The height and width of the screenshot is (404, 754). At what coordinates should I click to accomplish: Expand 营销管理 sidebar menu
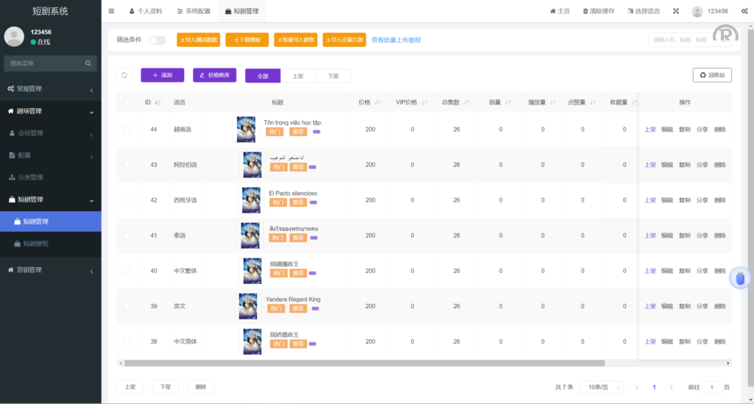pyautogui.click(x=50, y=270)
